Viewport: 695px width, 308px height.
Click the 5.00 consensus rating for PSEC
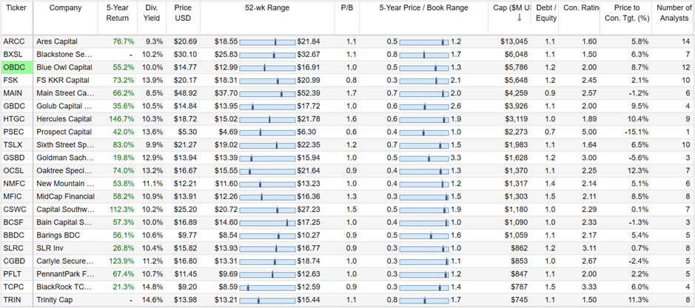[x=590, y=132]
